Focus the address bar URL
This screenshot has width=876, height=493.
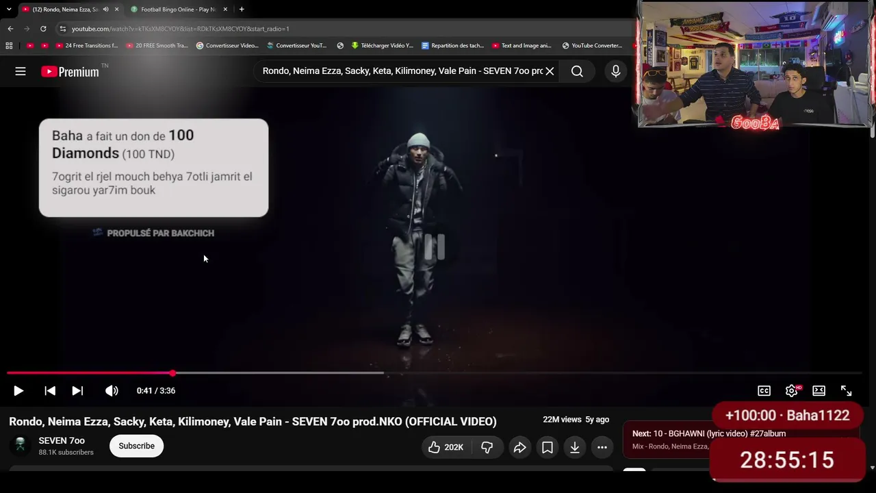[x=181, y=29]
